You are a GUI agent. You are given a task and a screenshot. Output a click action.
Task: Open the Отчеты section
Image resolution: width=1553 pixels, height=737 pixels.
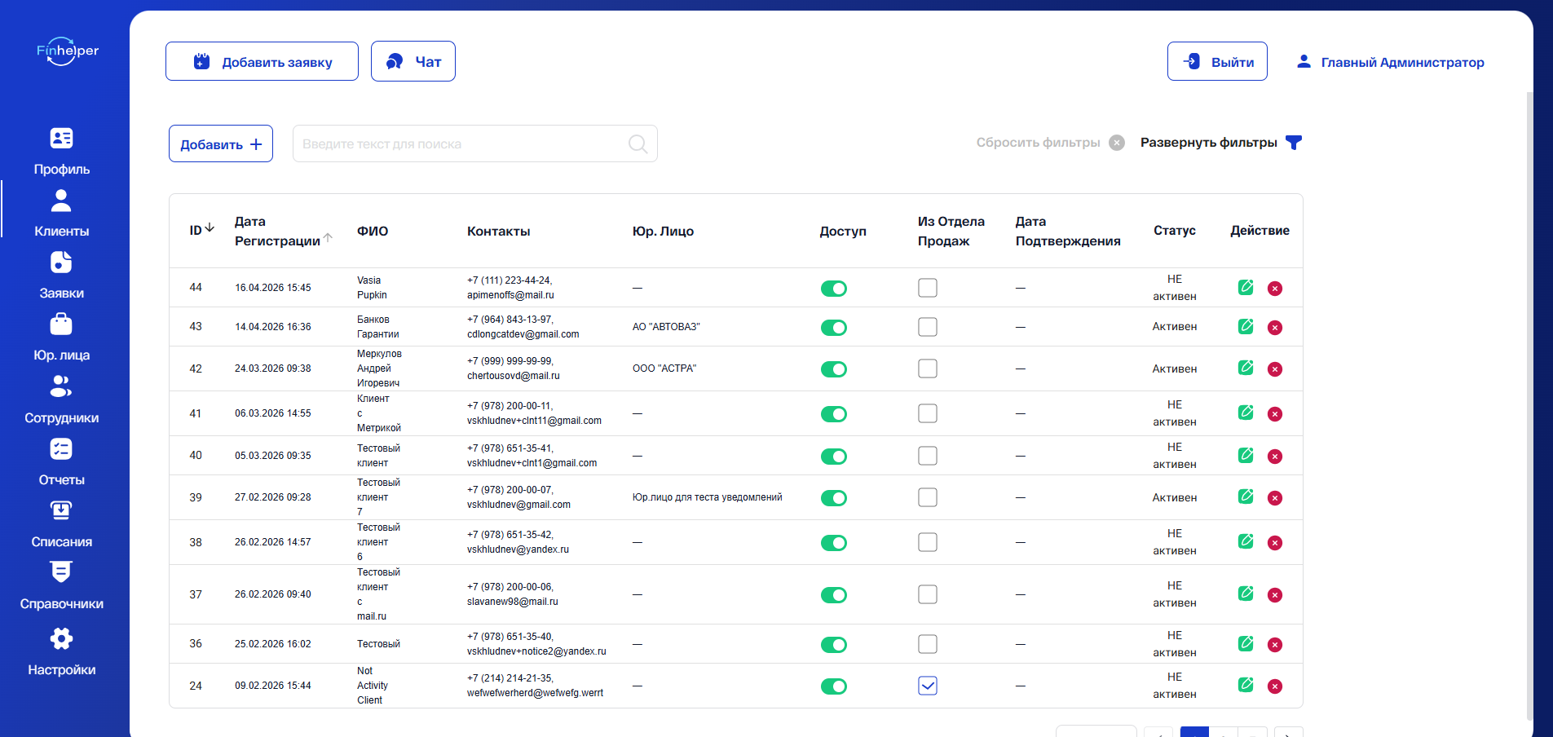(62, 462)
